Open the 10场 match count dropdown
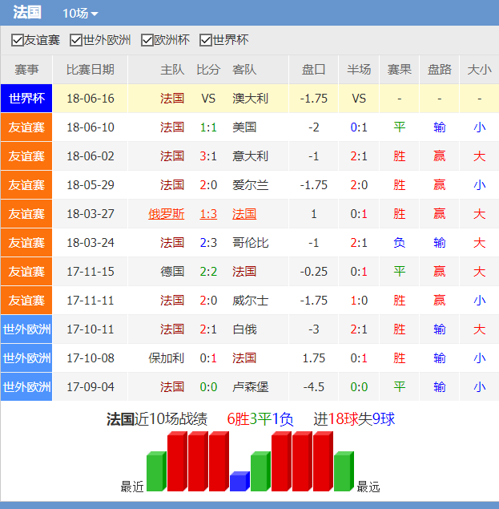 [80, 14]
